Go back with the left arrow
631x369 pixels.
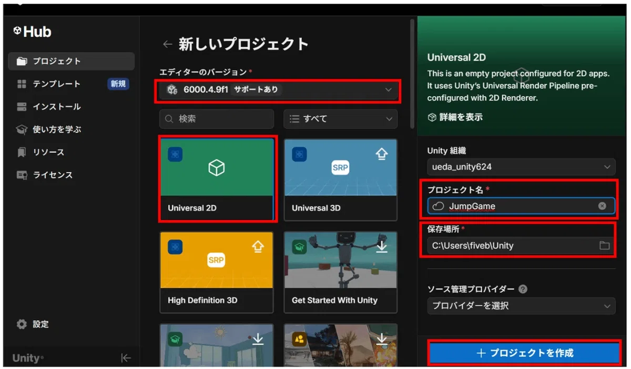pyautogui.click(x=167, y=44)
